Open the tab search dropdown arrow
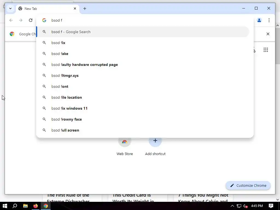This screenshot has width=280, height=210. 10,8
